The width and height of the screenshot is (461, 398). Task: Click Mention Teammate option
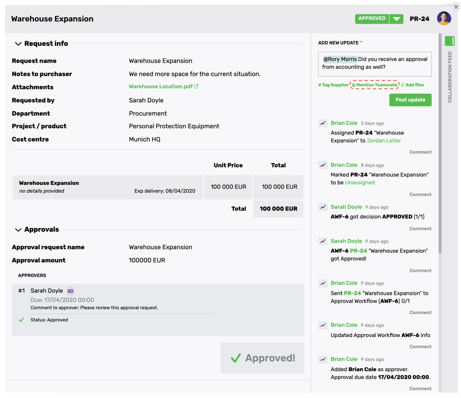pos(375,85)
